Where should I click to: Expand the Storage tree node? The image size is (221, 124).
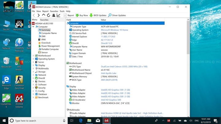point(33,72)
